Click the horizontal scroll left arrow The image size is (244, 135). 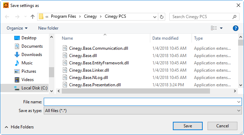click(x=59, y=91)
